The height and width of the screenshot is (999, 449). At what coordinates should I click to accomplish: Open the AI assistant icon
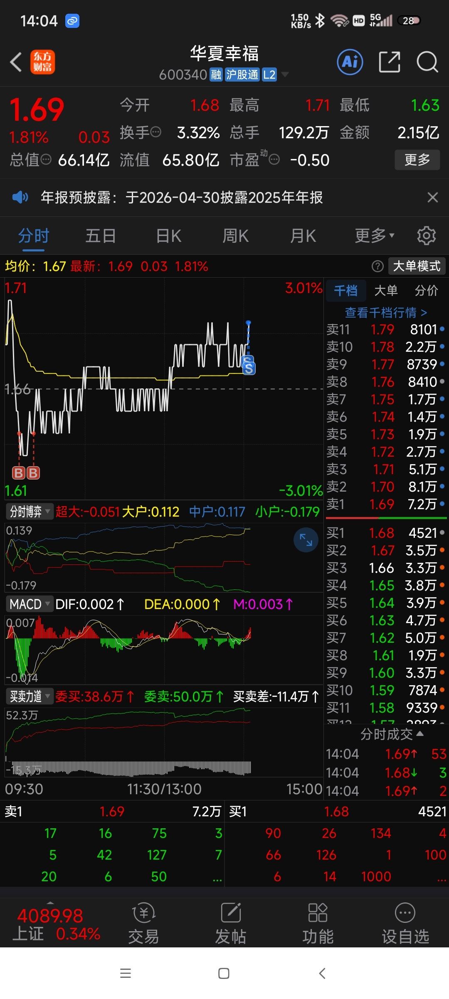[x=350, y=62]
